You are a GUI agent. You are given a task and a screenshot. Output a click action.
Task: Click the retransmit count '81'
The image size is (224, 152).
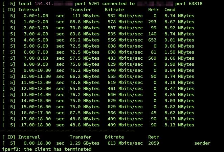click(154, 52)
